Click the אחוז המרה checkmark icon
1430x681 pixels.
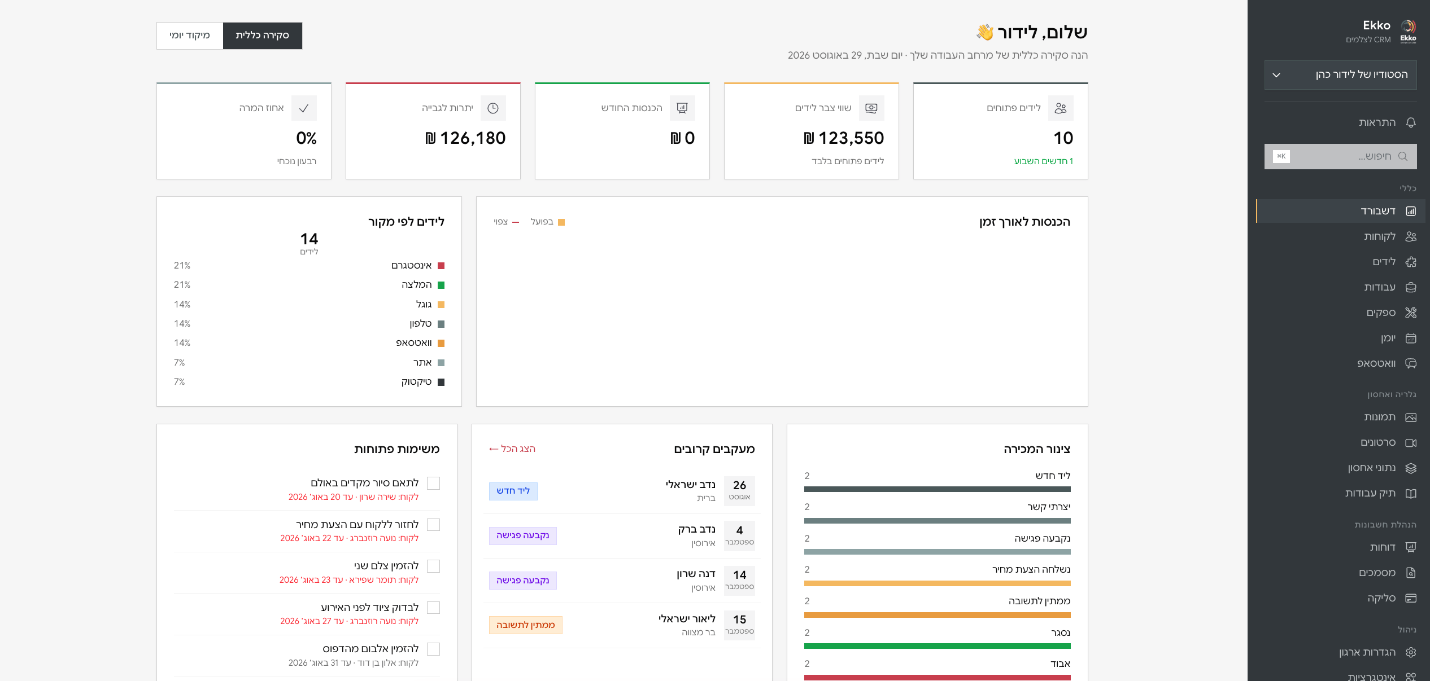[304, 108]
